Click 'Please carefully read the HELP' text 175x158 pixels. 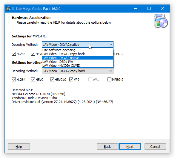(64, 22)
